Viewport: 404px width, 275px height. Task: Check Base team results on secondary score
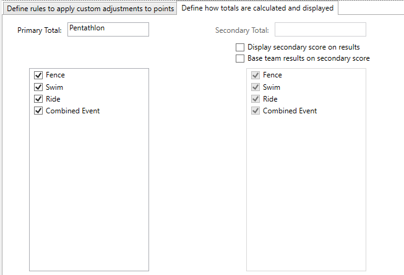240,59
